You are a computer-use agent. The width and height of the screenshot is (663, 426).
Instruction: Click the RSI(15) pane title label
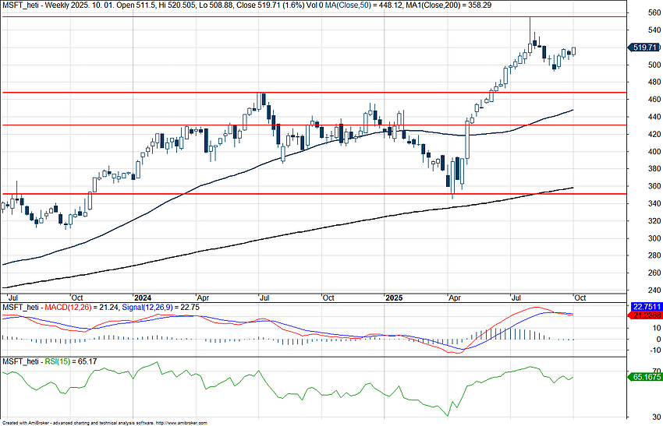(51, 362)
